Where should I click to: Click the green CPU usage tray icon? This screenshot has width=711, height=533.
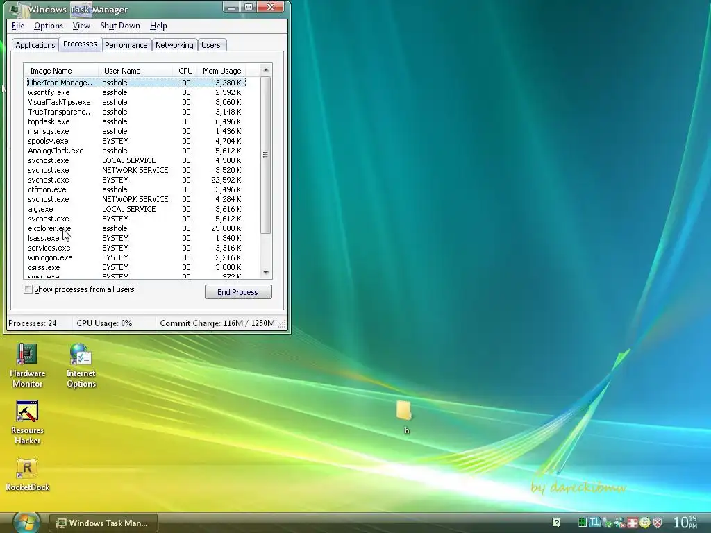583,522
